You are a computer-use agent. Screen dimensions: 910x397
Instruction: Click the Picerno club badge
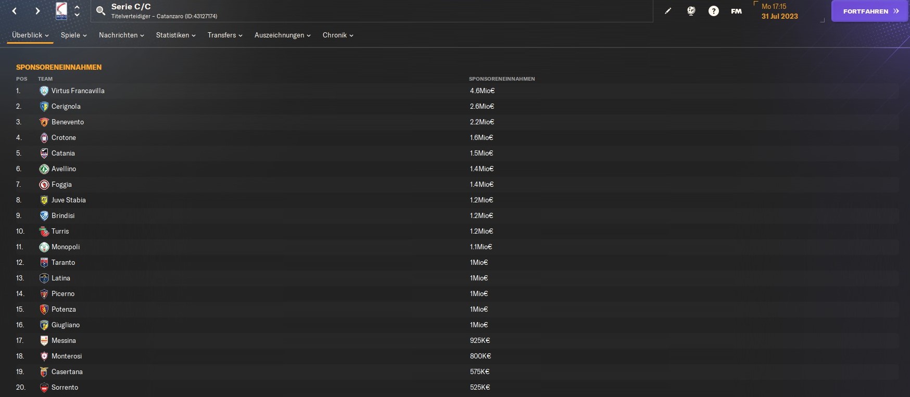click(x=44, y=293)
